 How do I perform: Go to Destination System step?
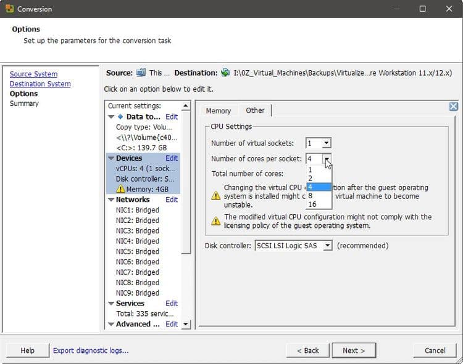point(40,84)
